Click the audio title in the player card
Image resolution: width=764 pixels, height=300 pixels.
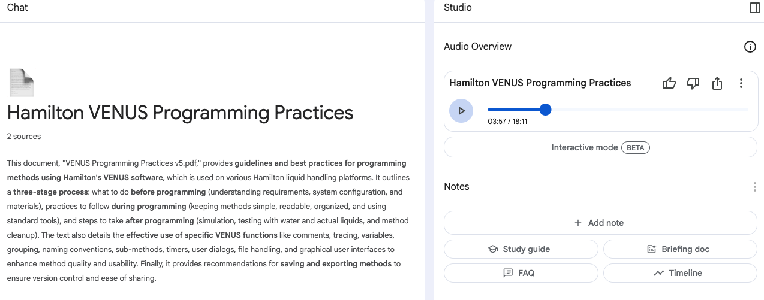[x=540, y=83]
